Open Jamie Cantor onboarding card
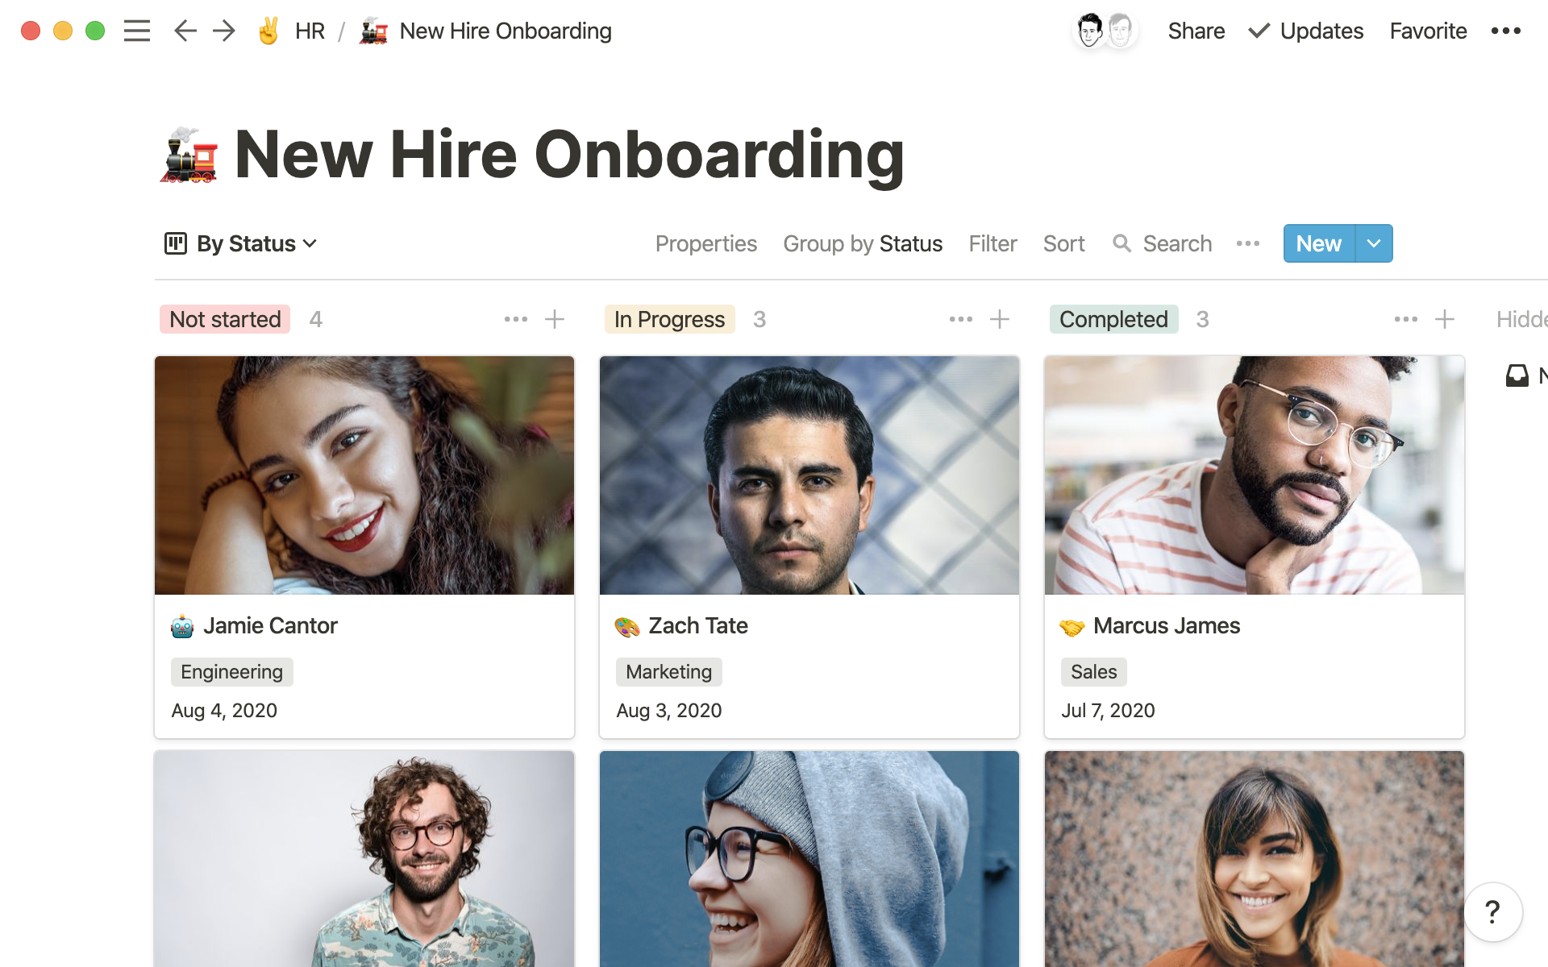Screen dimensions: 1548x967 [x=270, y=625]
